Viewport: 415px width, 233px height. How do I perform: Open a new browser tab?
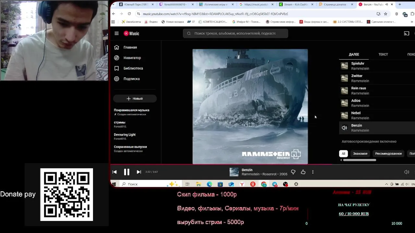[399, 5]
